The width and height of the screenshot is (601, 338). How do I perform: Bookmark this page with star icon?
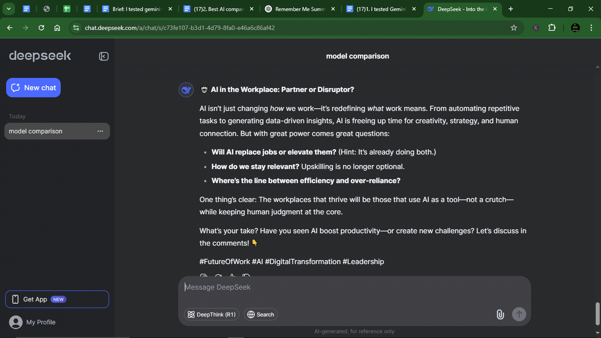pos(513,28)
